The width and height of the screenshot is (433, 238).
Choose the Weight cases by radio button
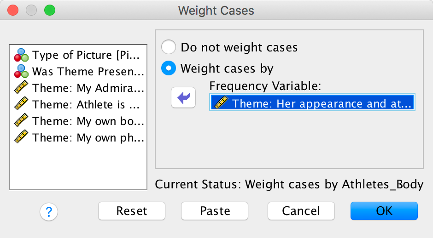(x=169, y=68)
